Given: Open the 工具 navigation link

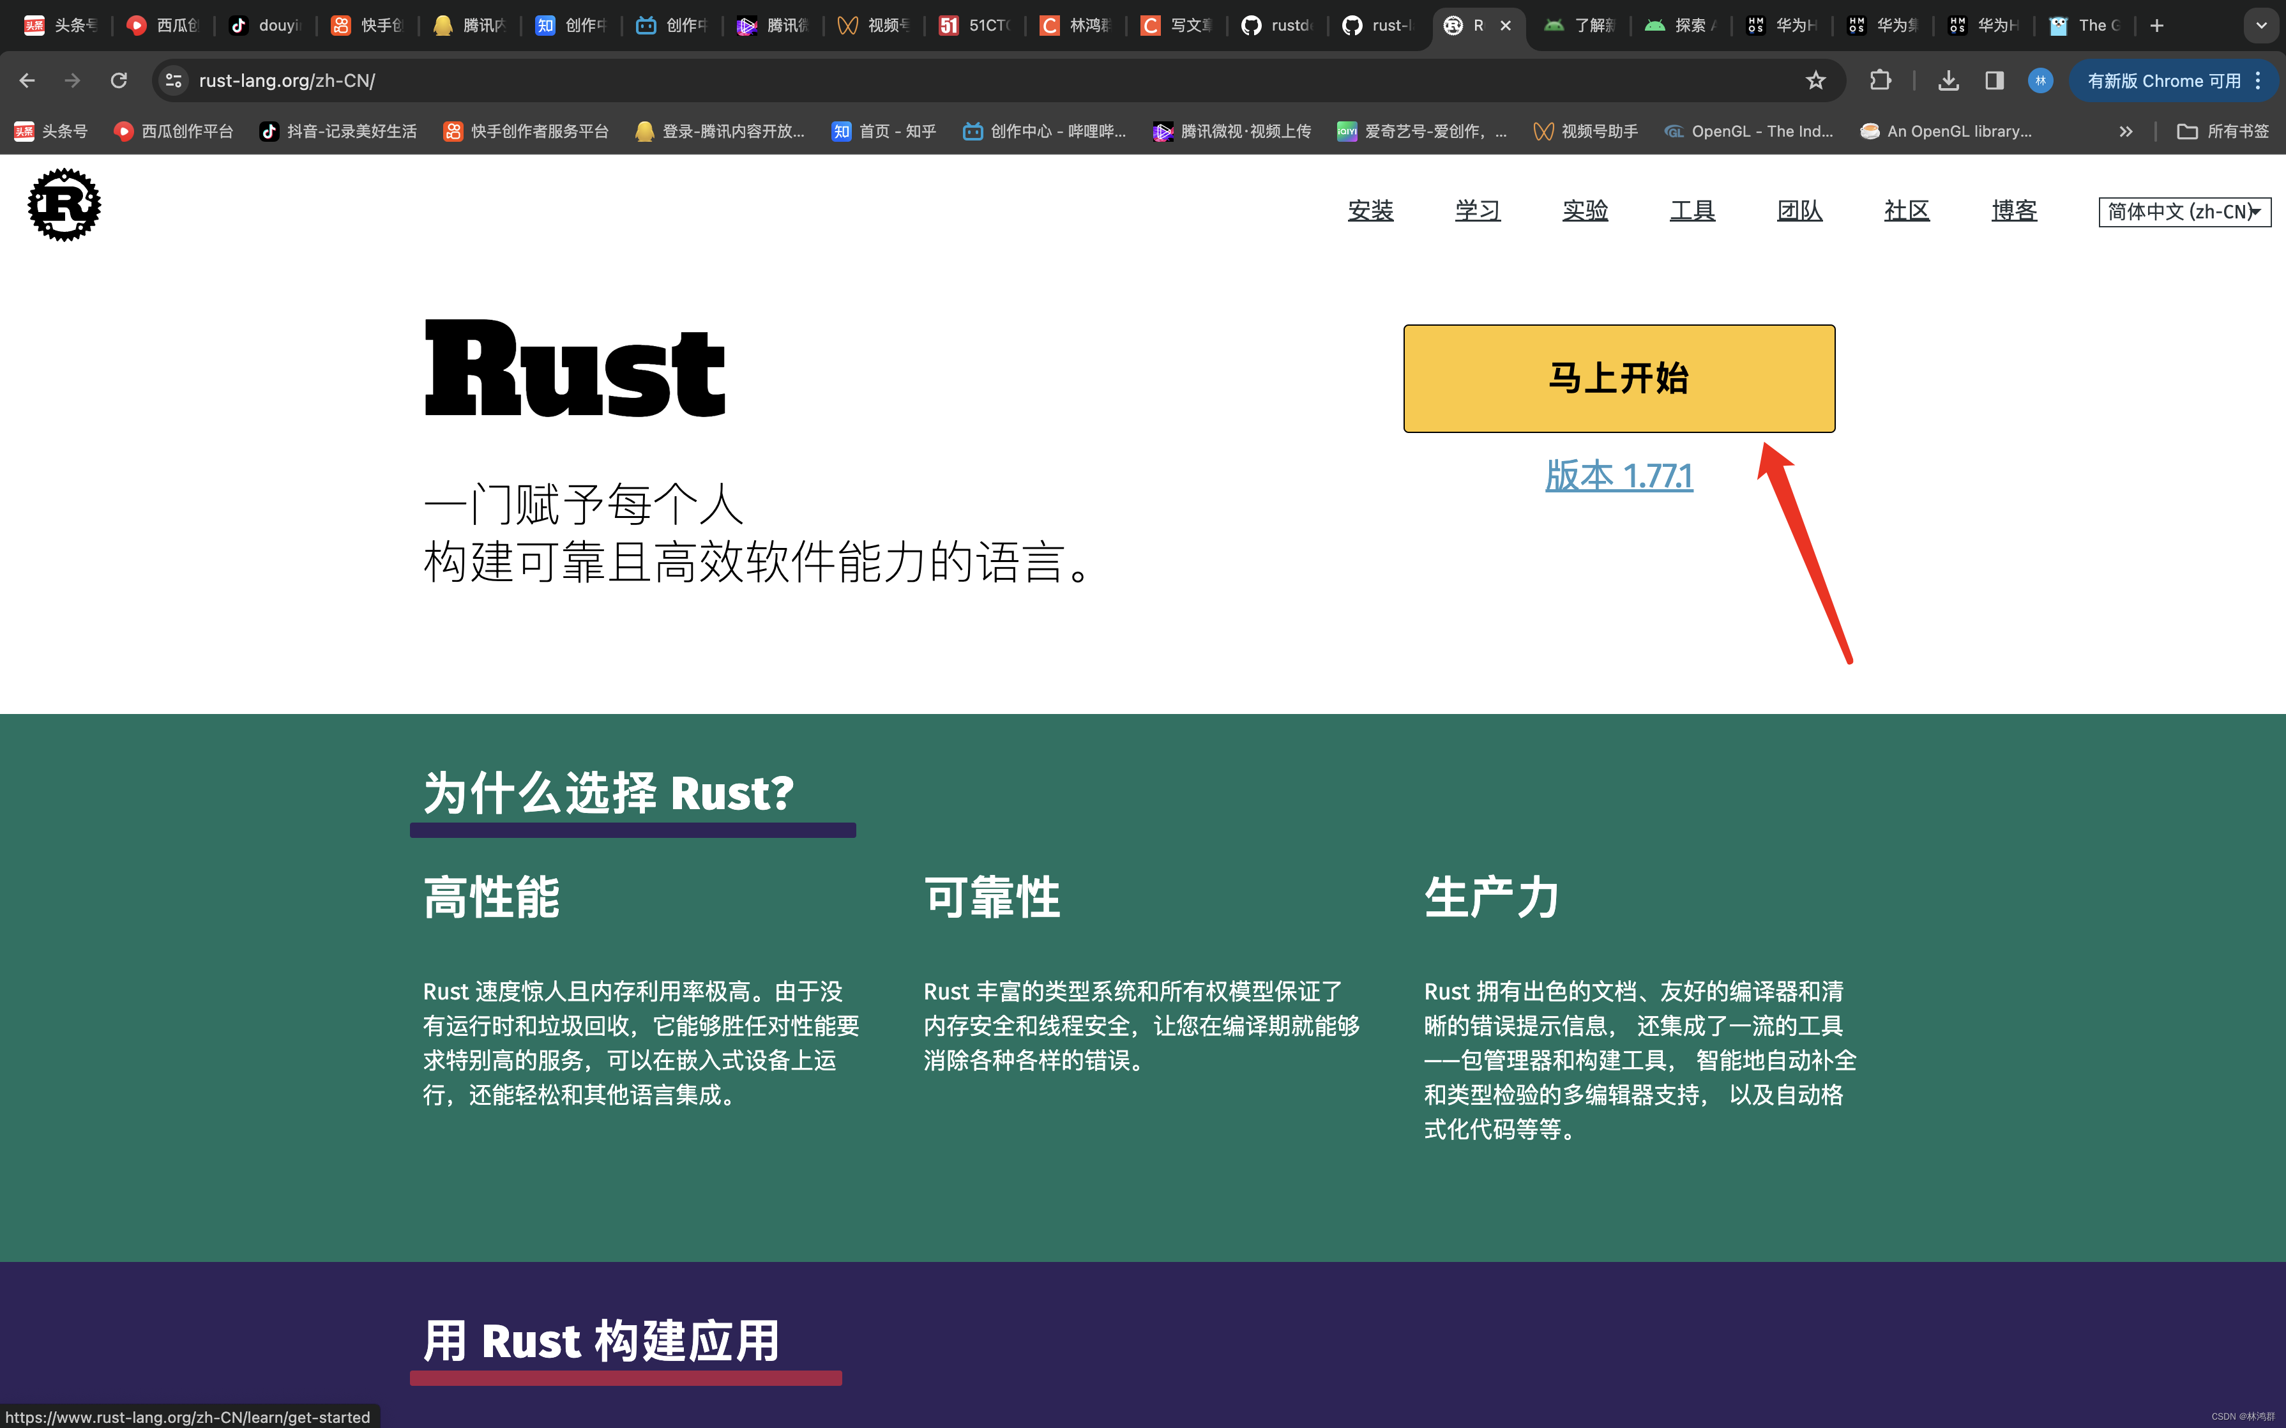Looking at the screenshot, I should tap(1692, 211).
